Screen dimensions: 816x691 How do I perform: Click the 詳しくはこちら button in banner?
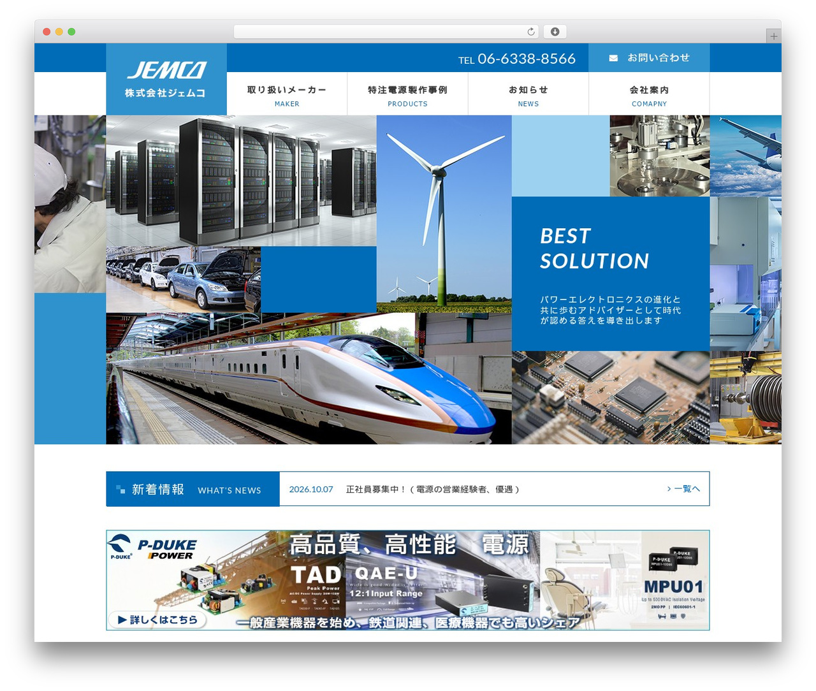(157, 620)
